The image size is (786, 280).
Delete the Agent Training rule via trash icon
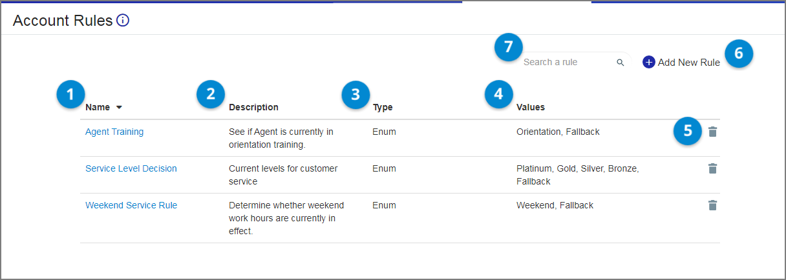(712, 132)
